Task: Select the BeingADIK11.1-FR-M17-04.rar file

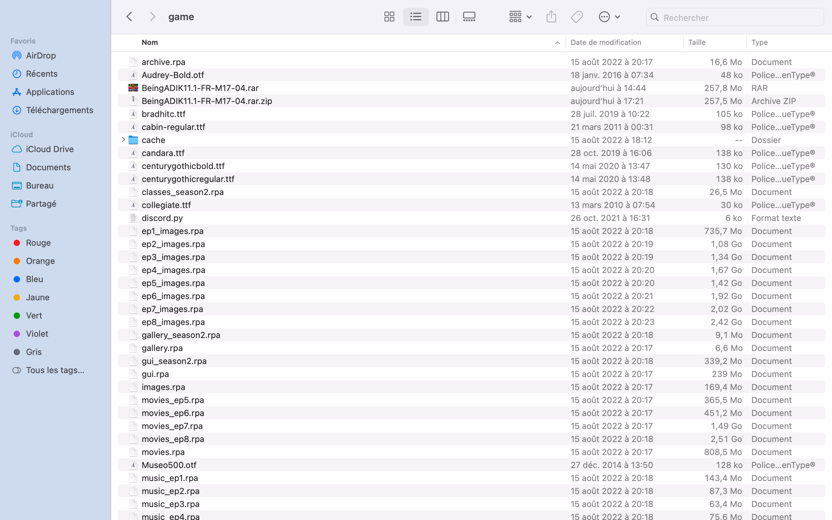Action: tap(200, 88)
